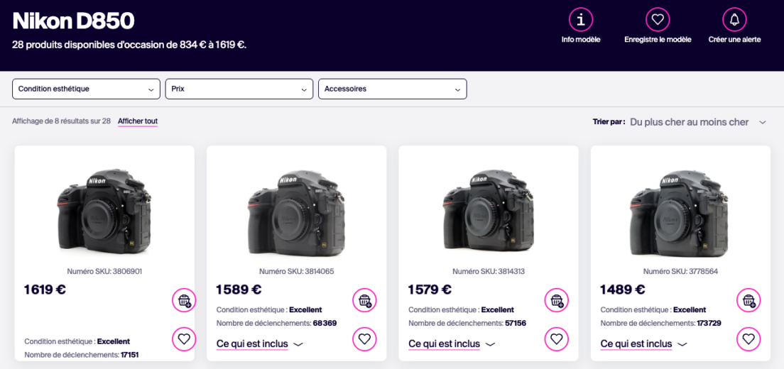Add the 1 489 € camera to basket
784x369 pixels.
point(748,301)
